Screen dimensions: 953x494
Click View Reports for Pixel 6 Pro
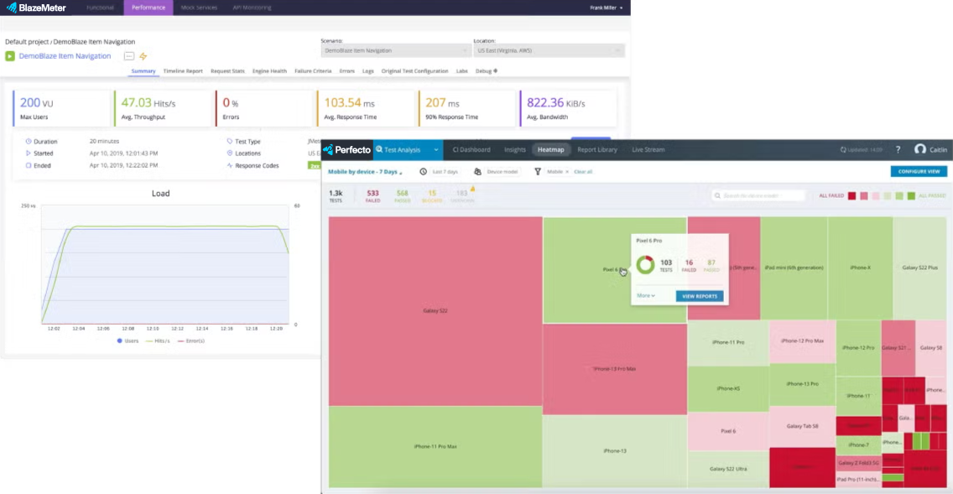700,297
